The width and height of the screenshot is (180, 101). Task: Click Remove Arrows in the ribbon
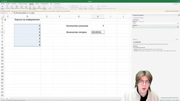click(x=73, y=9)
